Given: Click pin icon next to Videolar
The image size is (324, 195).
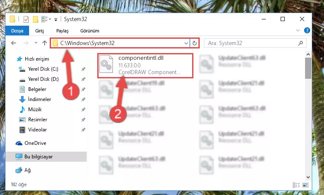Looking at the screenshot, I should point(83,130).
